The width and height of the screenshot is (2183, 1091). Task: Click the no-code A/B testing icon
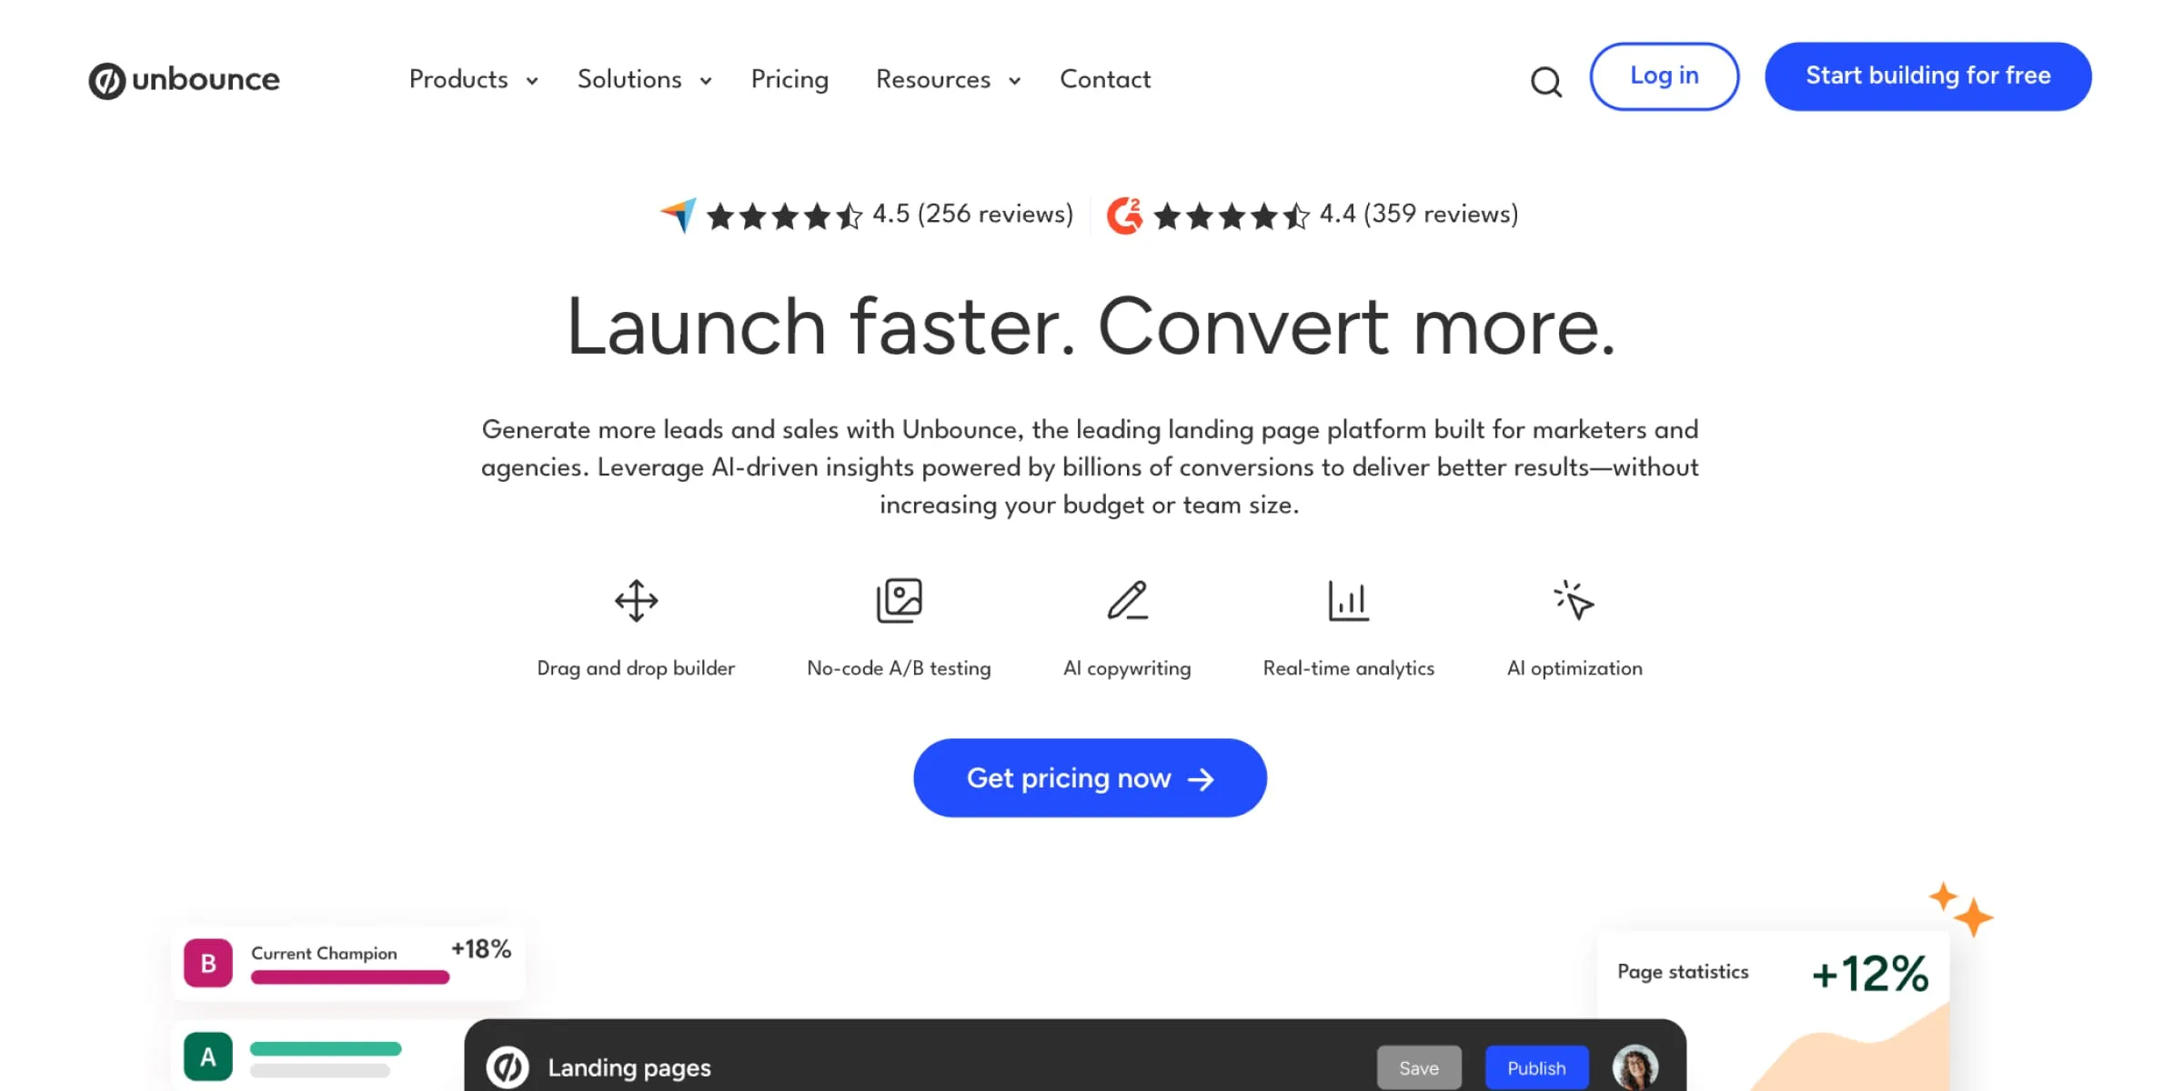899,600
